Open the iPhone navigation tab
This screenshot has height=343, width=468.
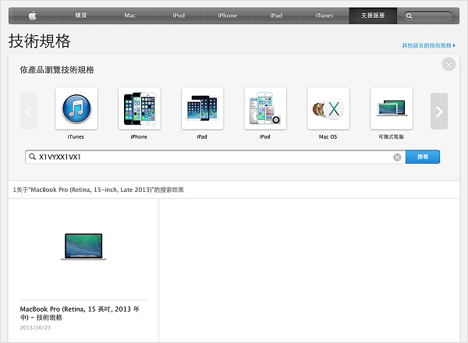pos(227,16)
